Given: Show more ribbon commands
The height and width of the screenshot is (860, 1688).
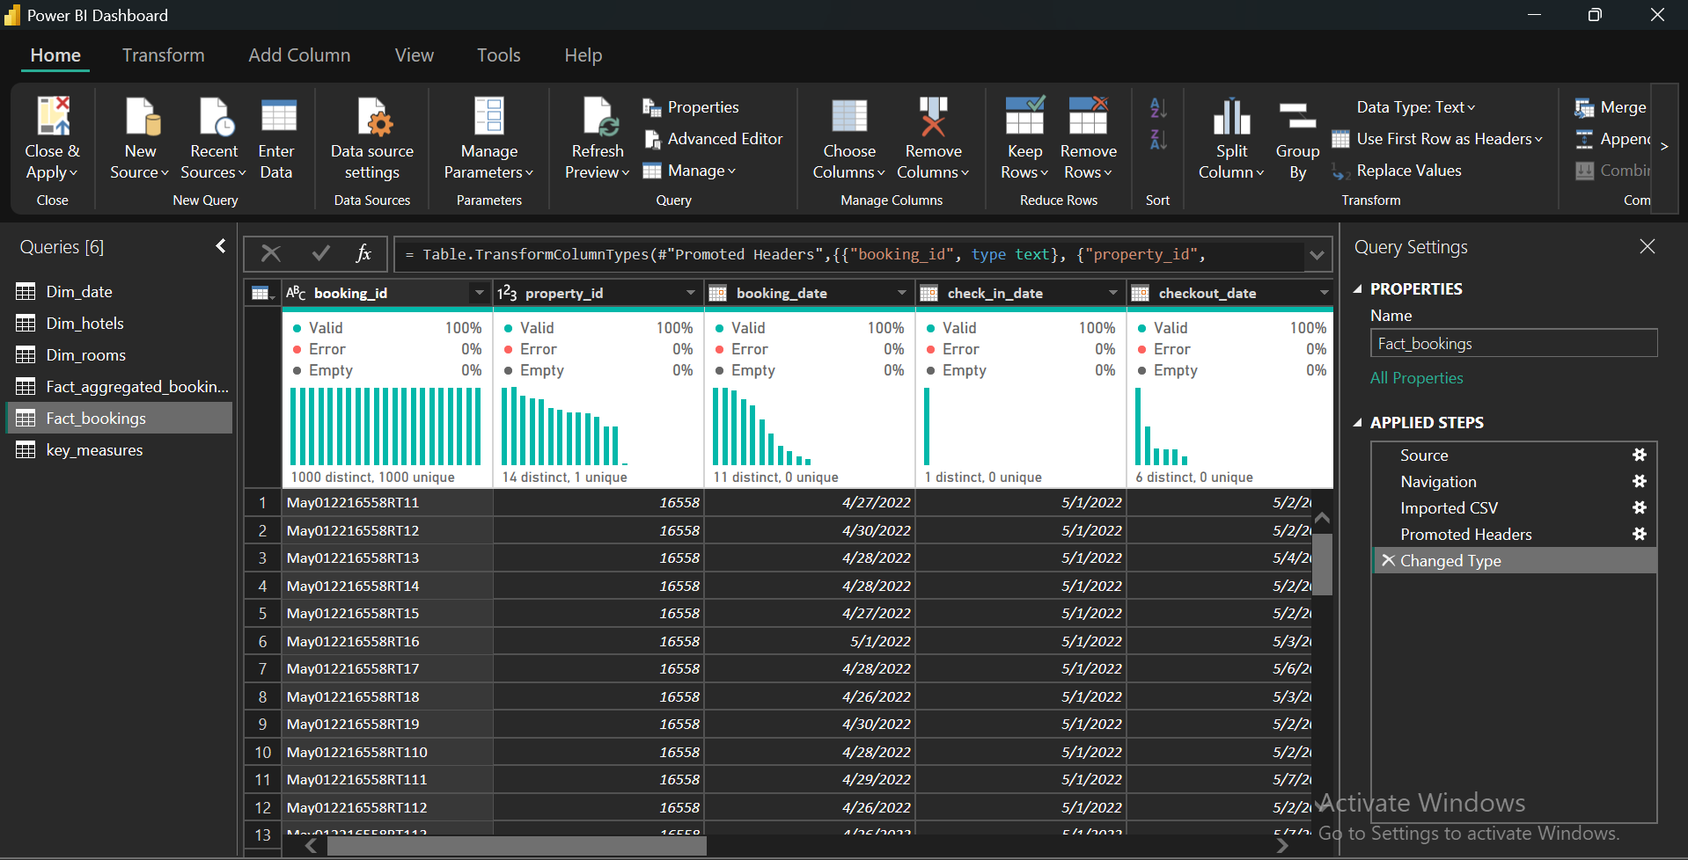Looking at the screenshot, I should 1664,147.
